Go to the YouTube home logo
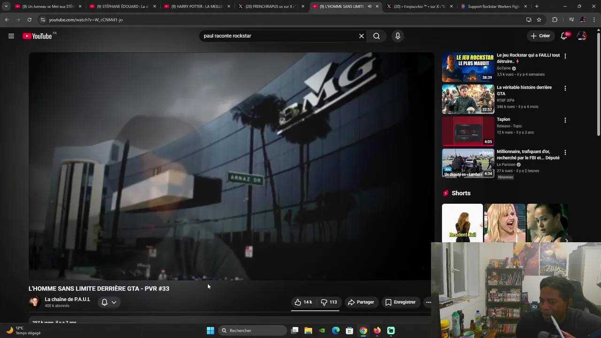 [37, 36]
